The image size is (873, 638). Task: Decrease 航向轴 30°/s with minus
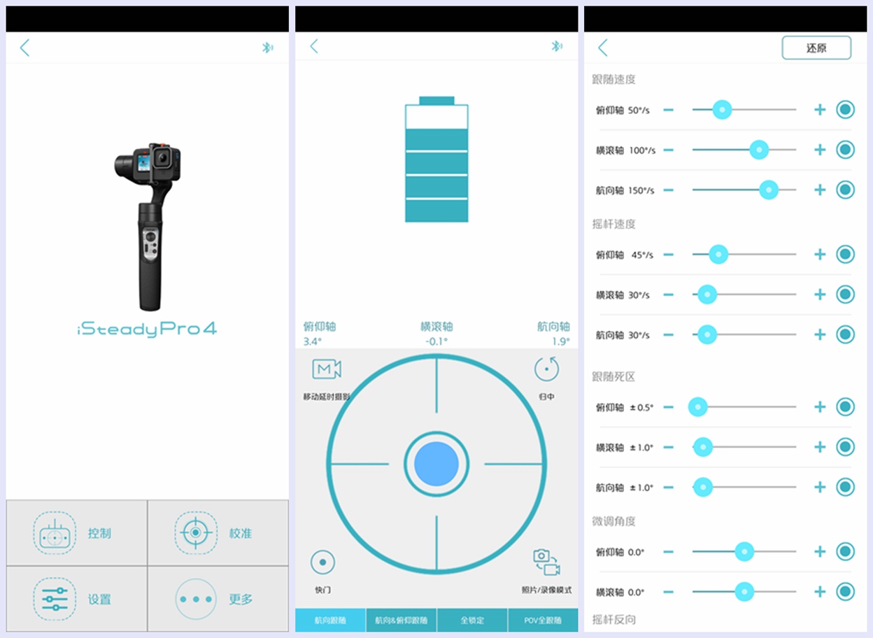pyautogui.click(x=669, y=334)
